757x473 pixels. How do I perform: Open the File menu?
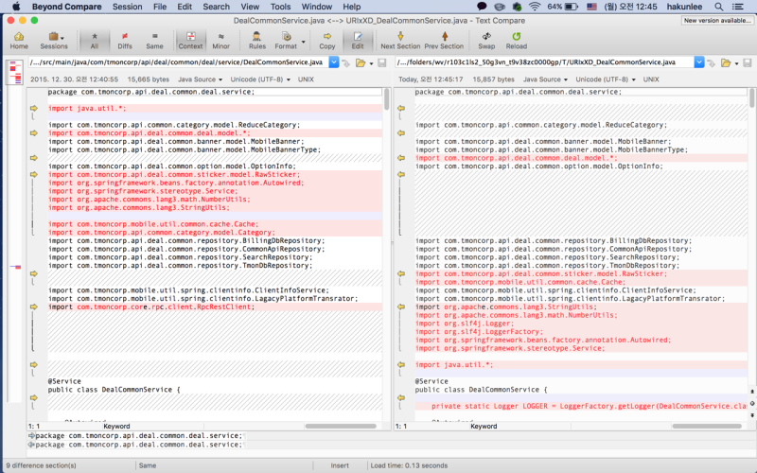click(x=160, y=7)
